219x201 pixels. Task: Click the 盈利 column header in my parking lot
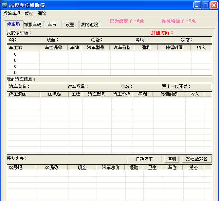146,48
